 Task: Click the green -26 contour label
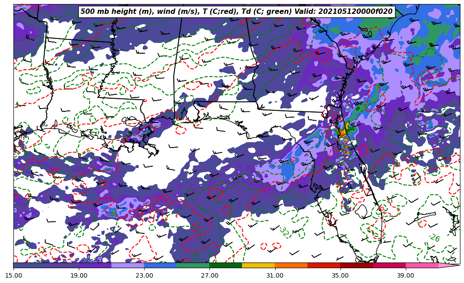coord(434,237)
